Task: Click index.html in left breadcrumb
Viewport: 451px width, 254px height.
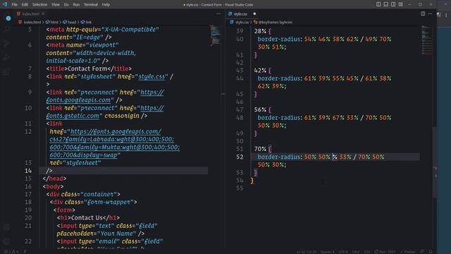Action: pos(32,22)
